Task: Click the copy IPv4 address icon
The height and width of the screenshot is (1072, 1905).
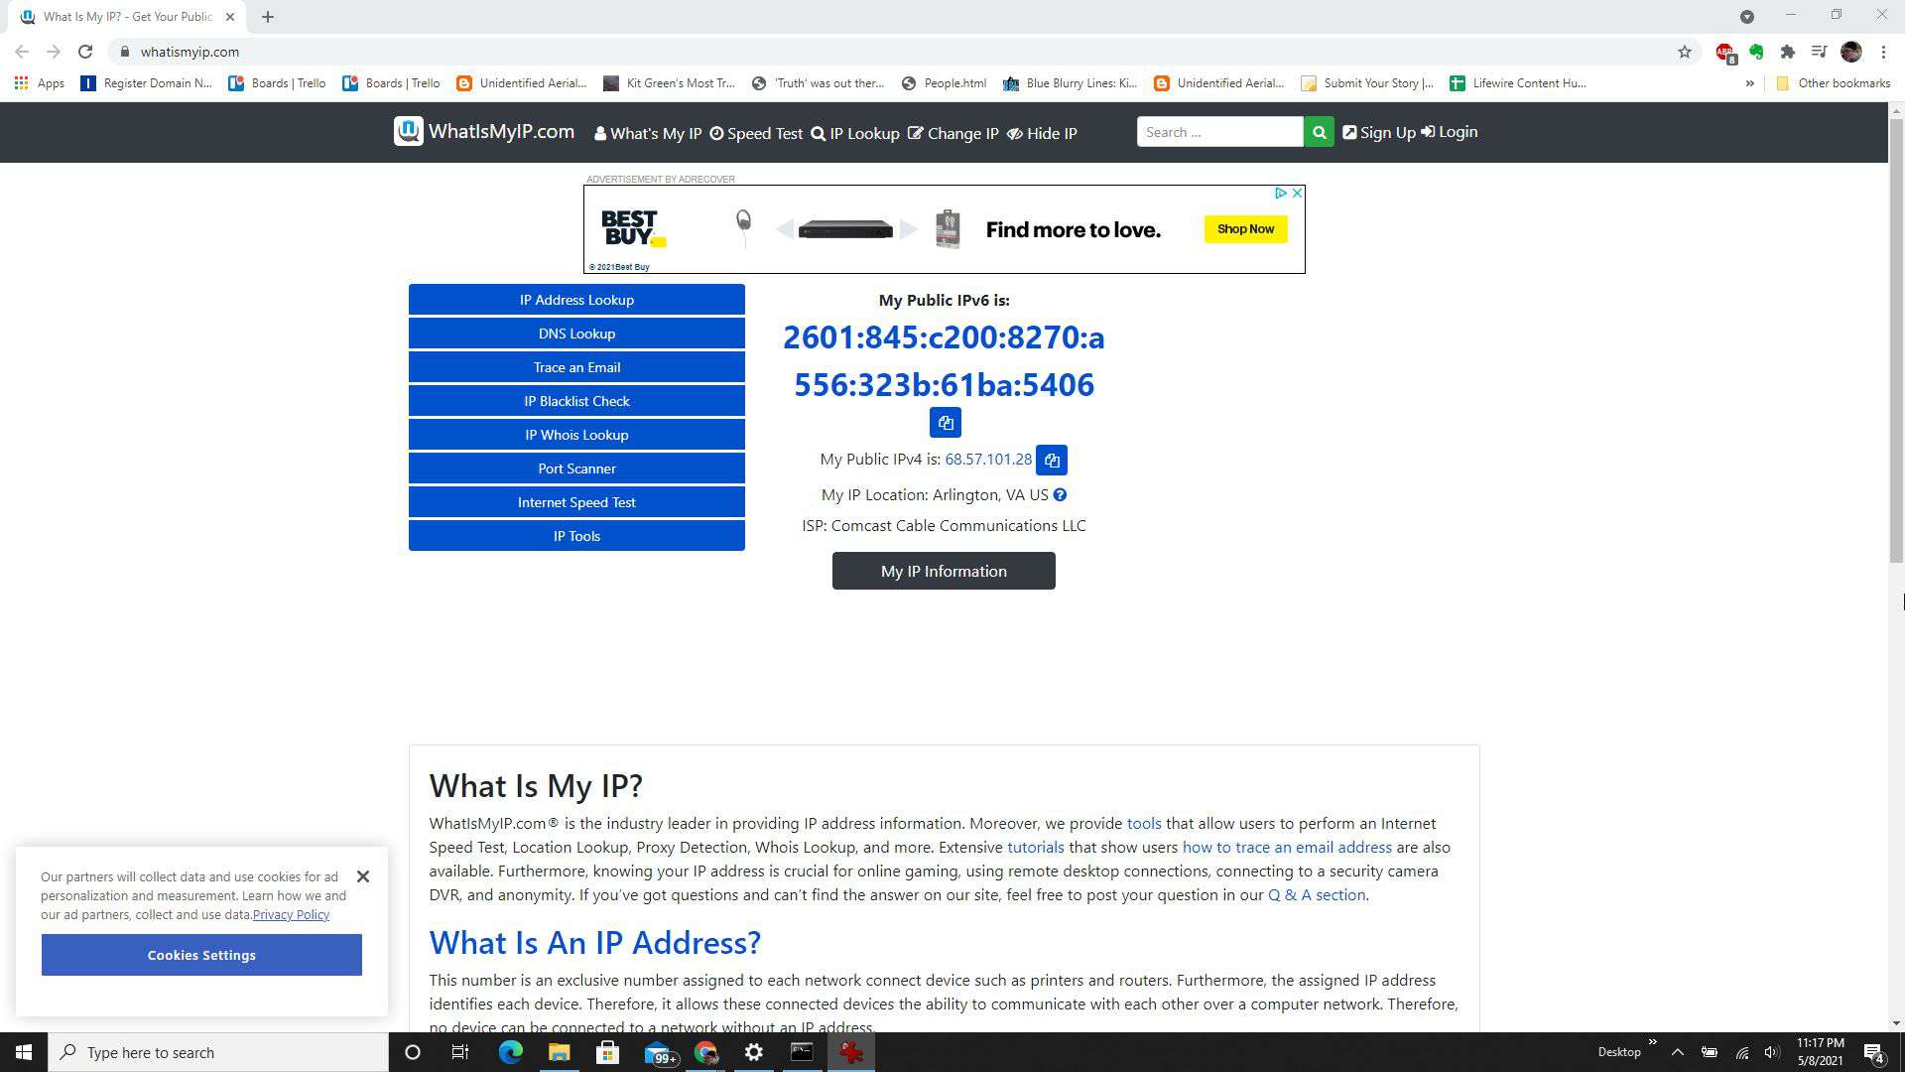Action: tap(1054, 460)
